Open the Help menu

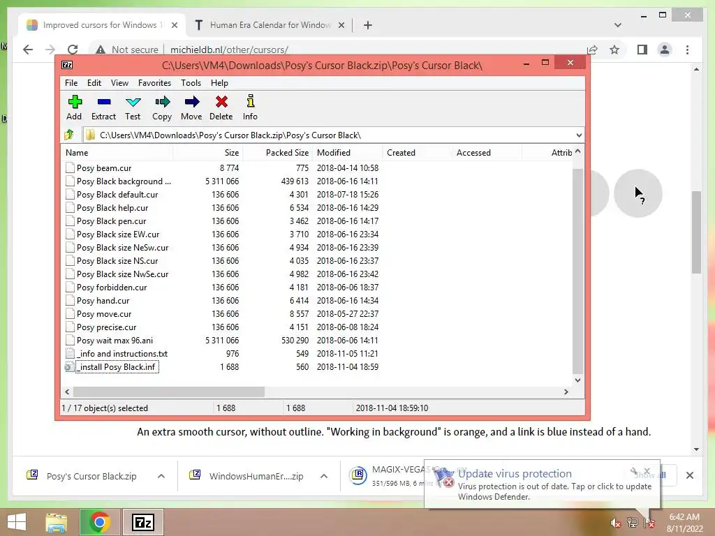(219, 83)
